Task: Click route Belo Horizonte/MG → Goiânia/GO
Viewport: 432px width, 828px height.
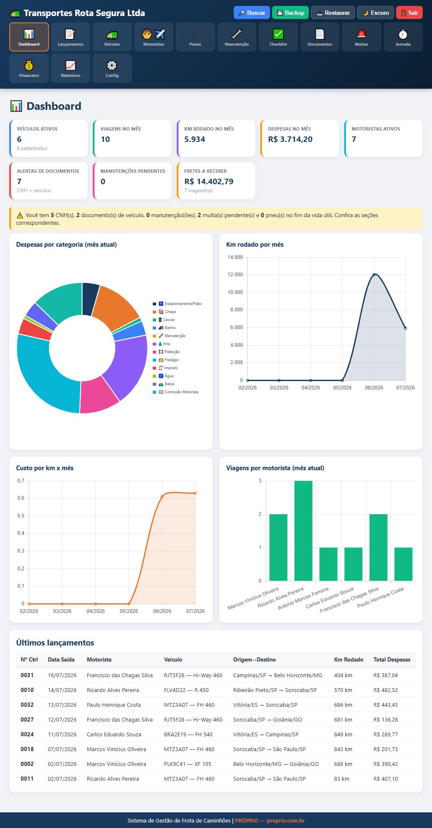Action: point(276,764)
